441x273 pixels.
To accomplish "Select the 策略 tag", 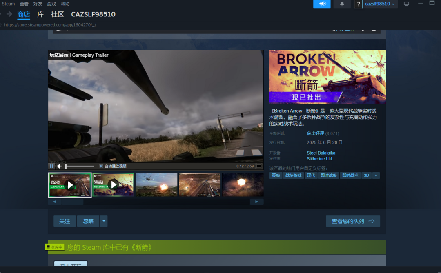I will pos(276,175).
